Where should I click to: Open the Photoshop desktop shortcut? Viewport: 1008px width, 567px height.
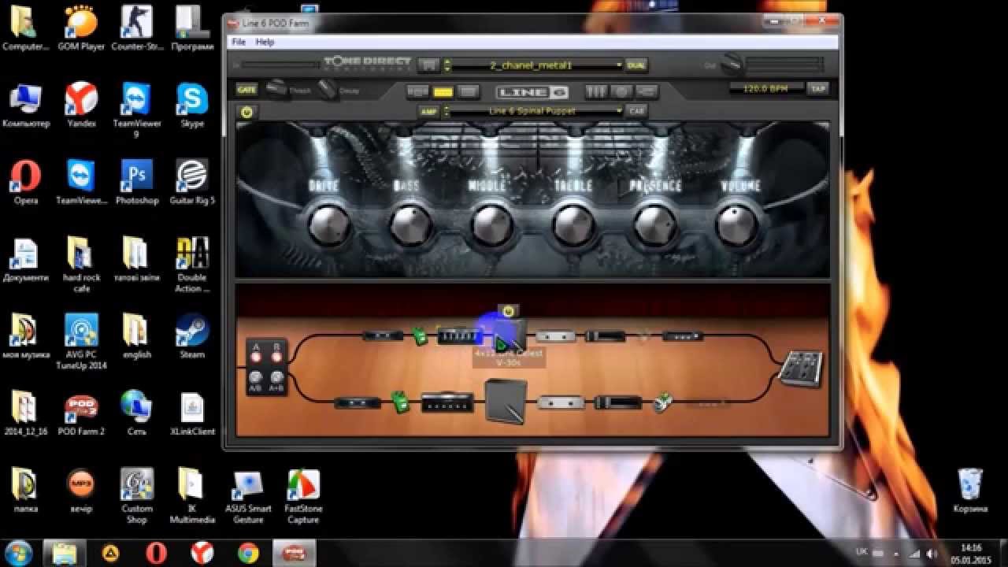[x=137, y=181]
